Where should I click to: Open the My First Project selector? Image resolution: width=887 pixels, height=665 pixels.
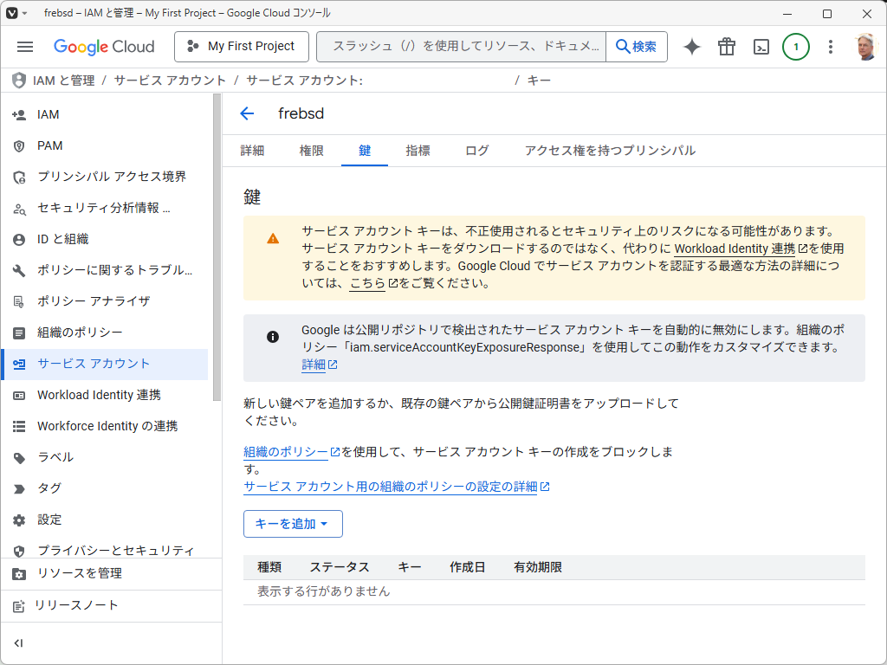pyautogui.click(x=242, y=47)
